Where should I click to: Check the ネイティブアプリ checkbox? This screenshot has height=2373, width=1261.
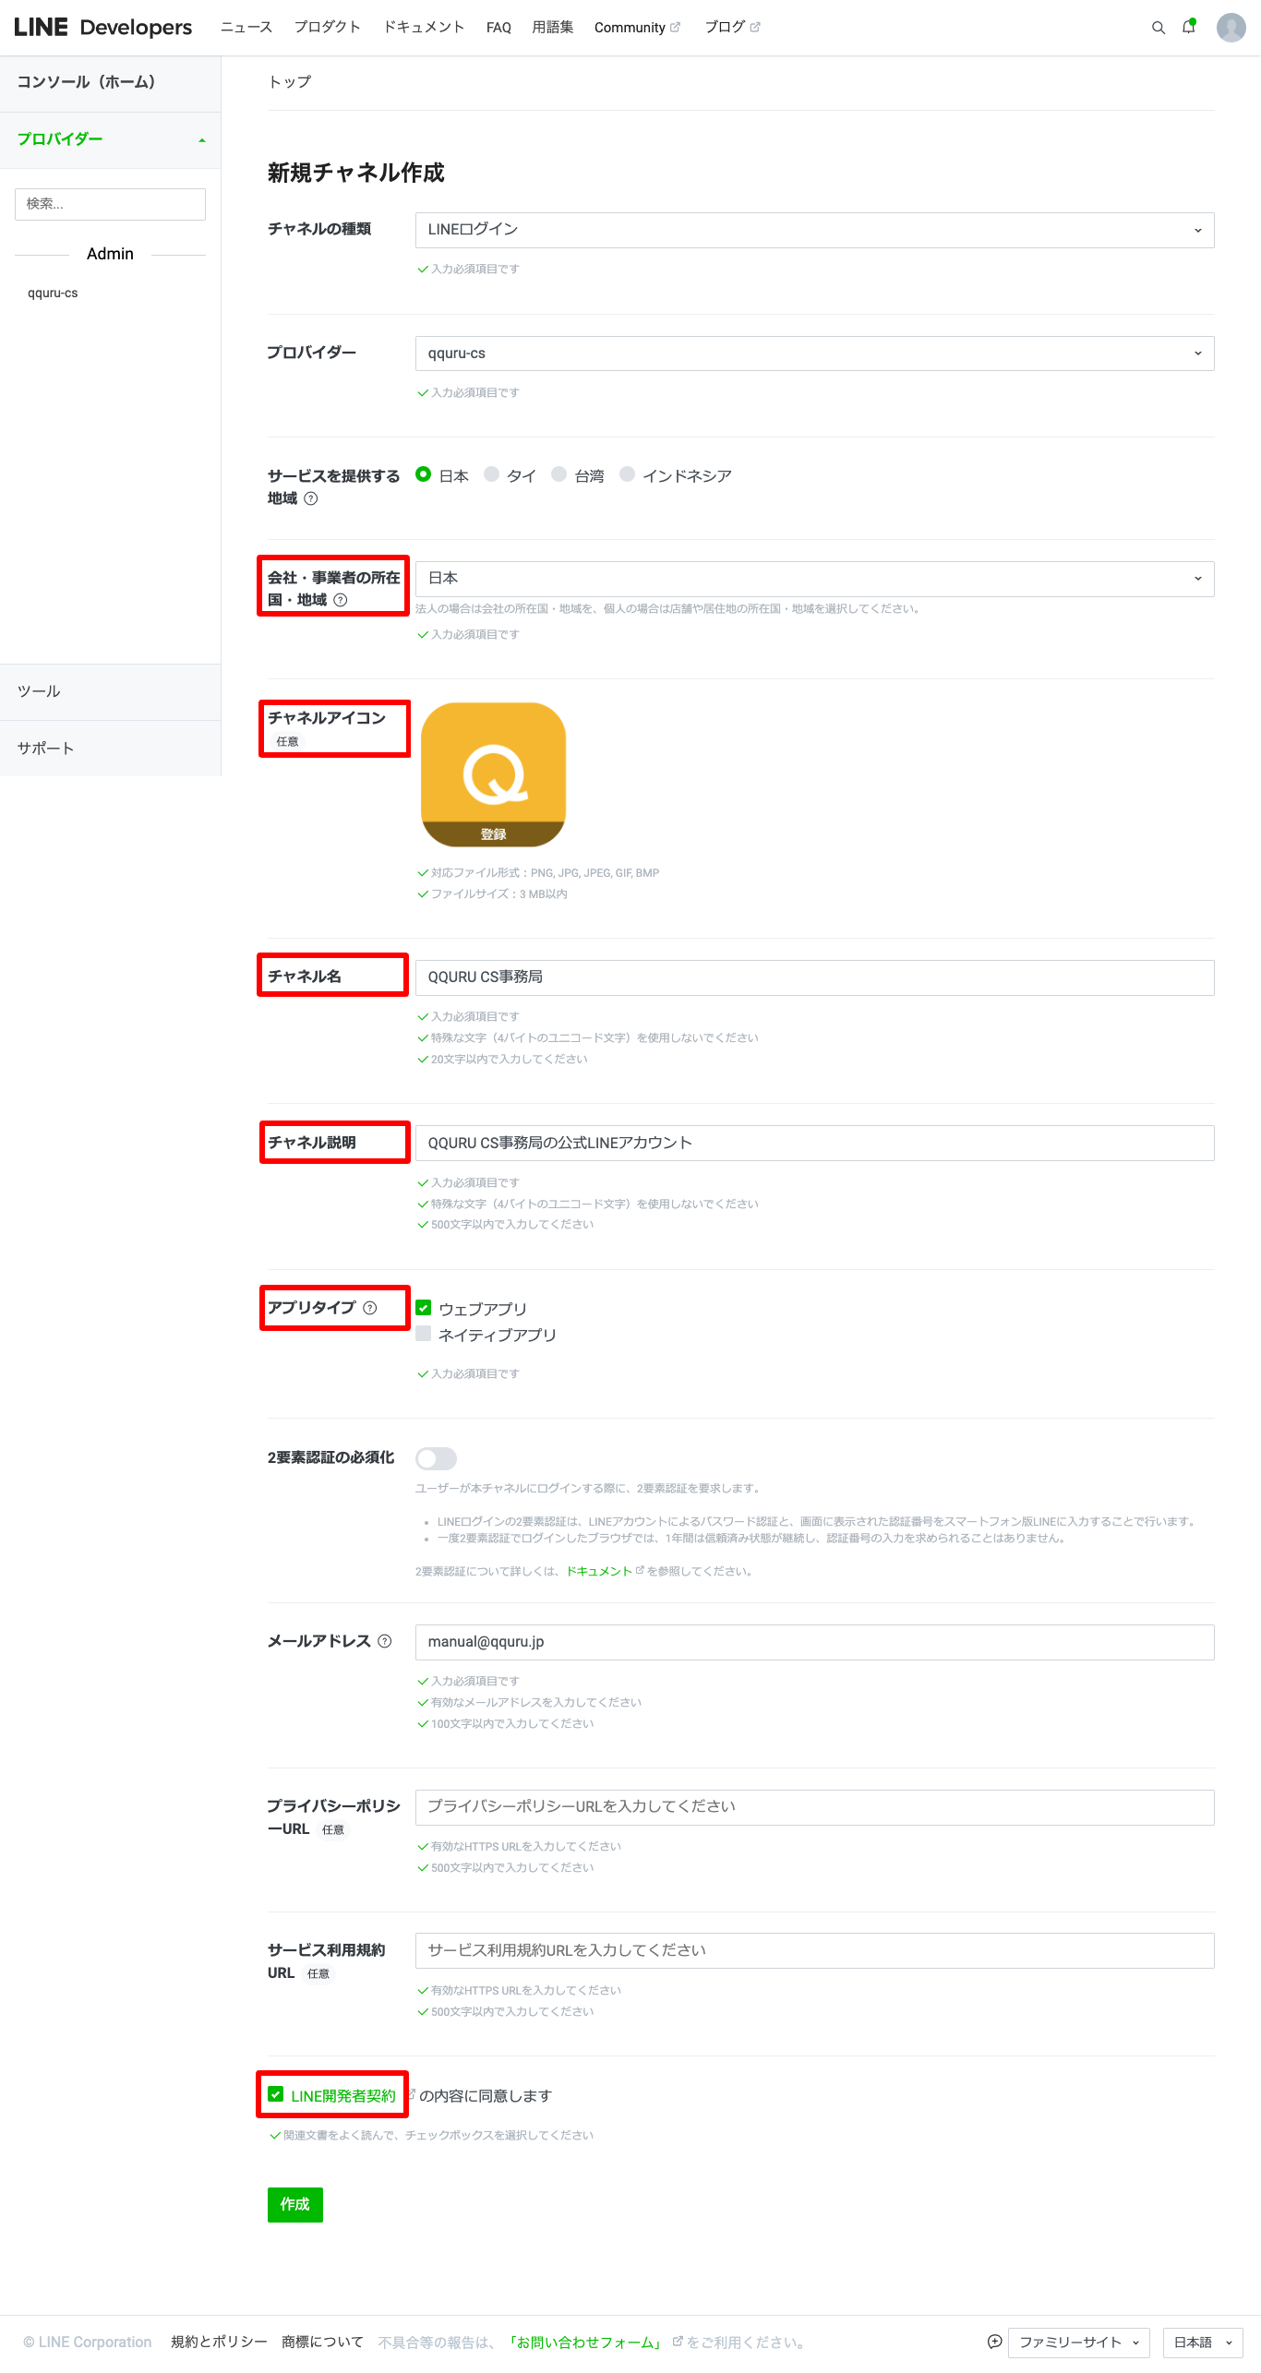coord(424,1334)
